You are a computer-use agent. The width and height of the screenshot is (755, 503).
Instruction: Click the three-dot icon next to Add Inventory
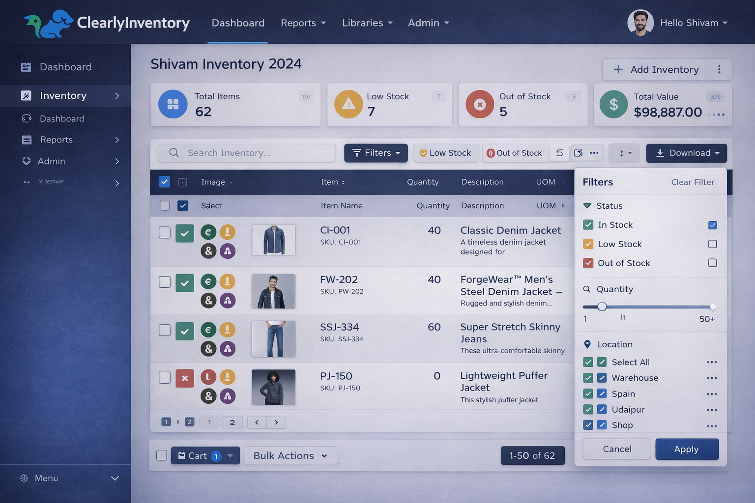point(719,69)
